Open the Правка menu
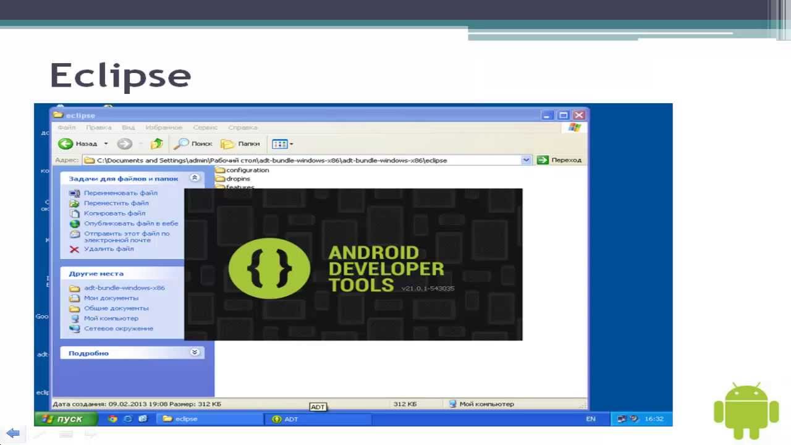Viewport: 791px width, 445px height. tap(99, 127)
